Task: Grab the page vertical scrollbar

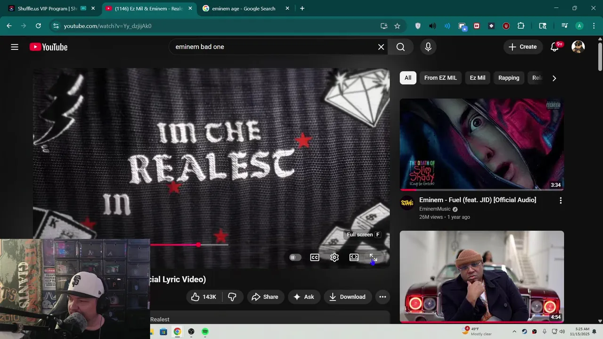Action: [x=600, y=56]
